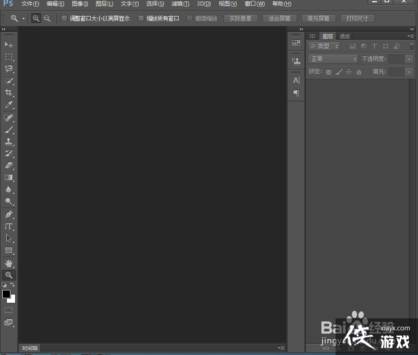Select the Eraser tool
This screenshot has width=418, height=355.
pyautogui.click(x=9, y=165)
